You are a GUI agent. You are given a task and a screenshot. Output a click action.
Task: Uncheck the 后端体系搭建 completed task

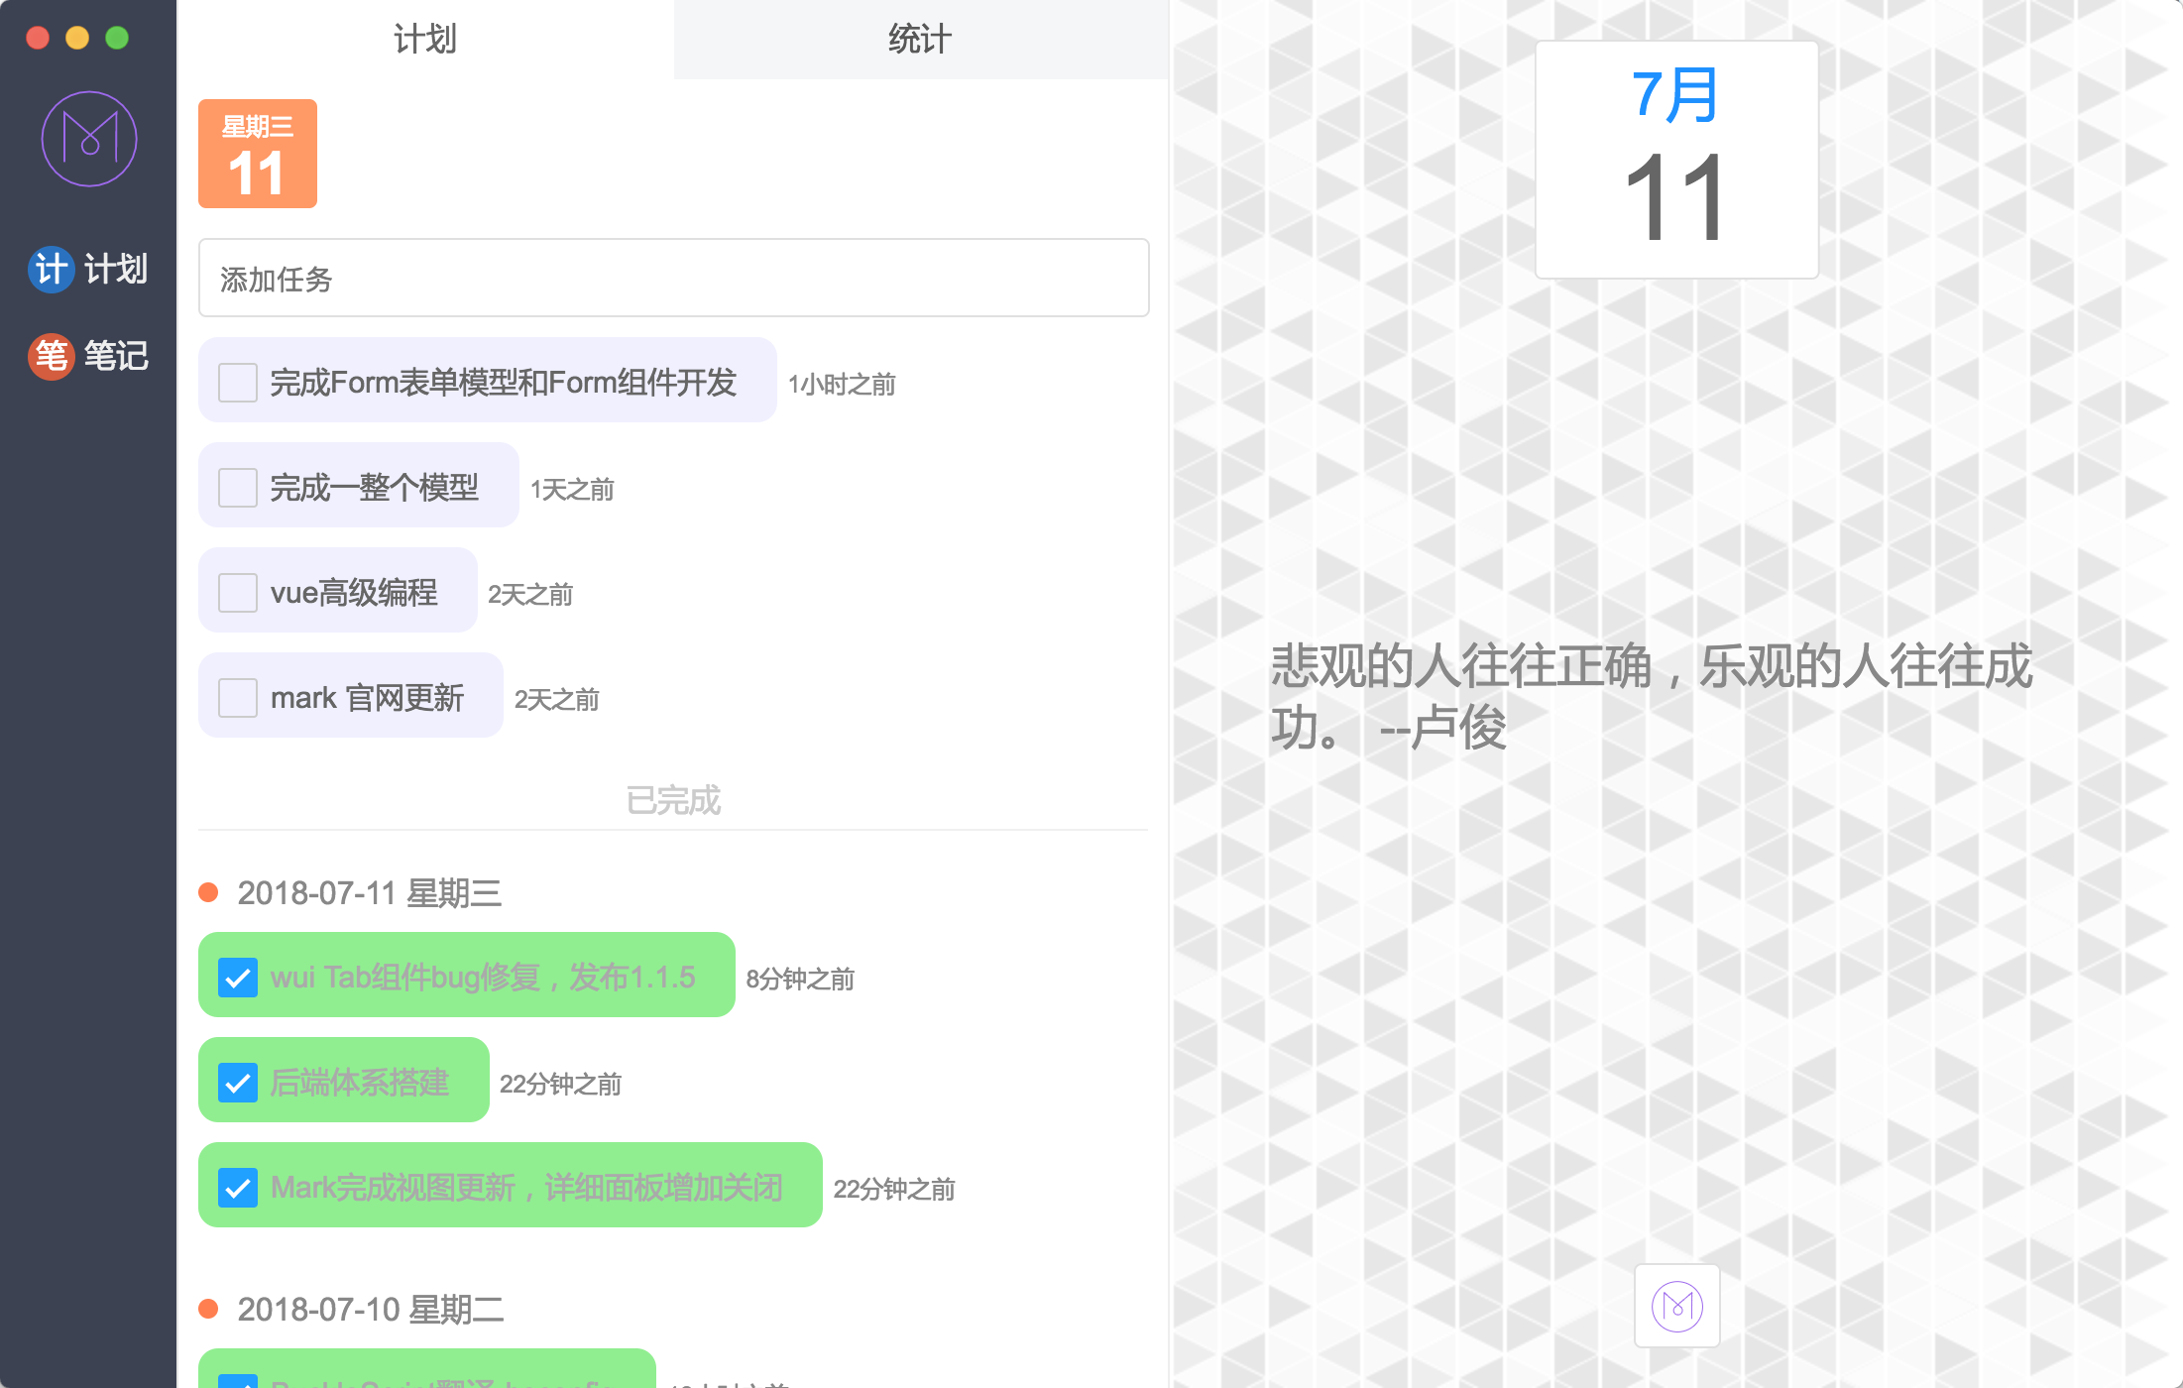(x=238, y=1082)
